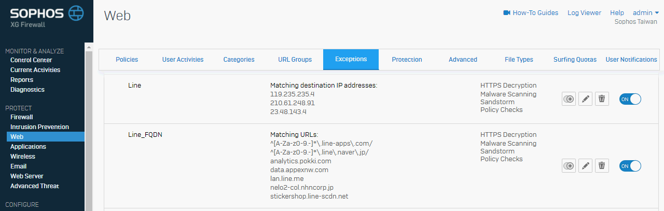Click URL data.appexnw.com
The height and width of the screenshot is (211, 664).
click(299, 170)
